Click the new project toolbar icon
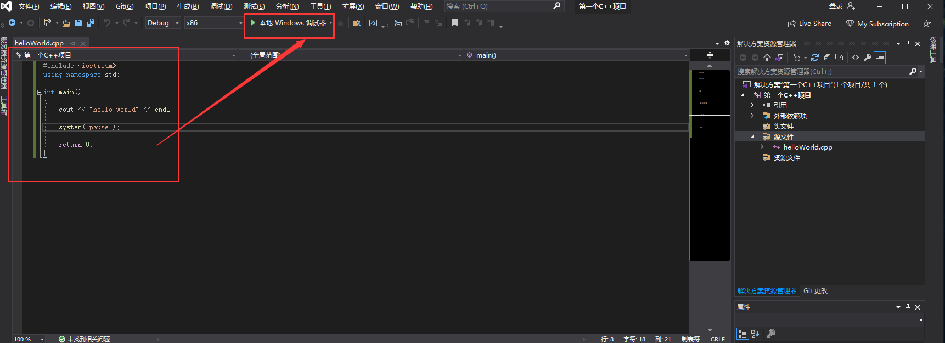The image size is (945, 343). coord(47,23)
